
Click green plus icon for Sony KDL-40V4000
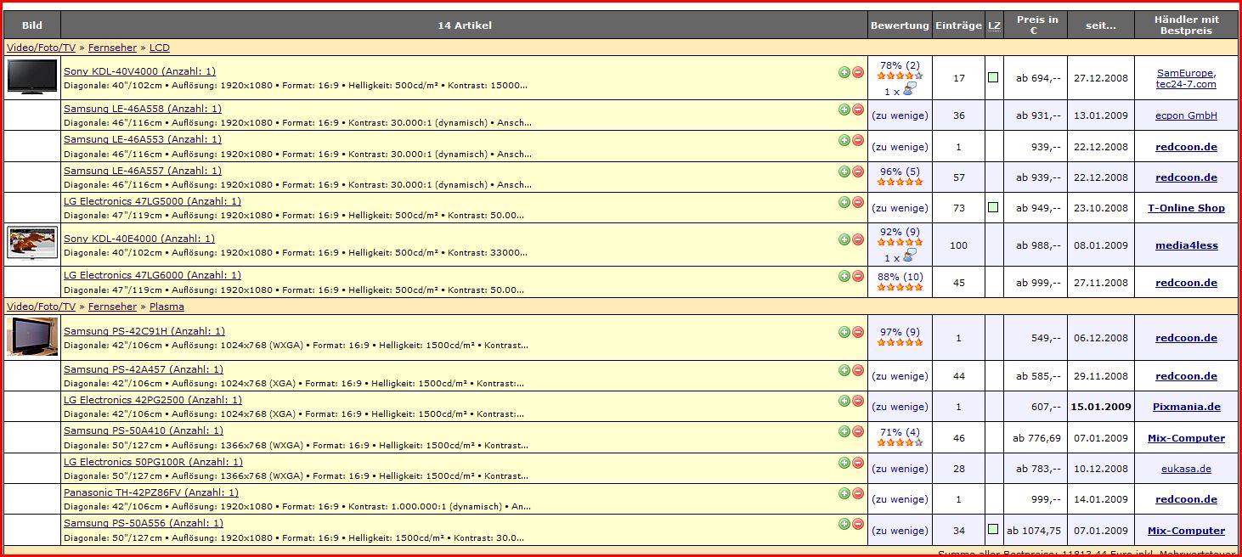click(844, 72)
